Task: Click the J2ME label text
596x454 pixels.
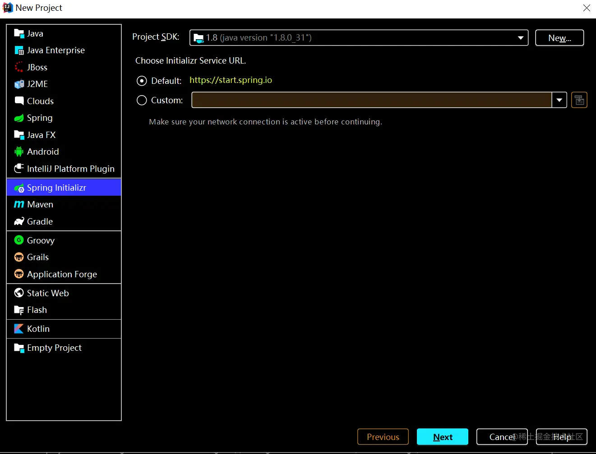Action: tap(37, 84)
